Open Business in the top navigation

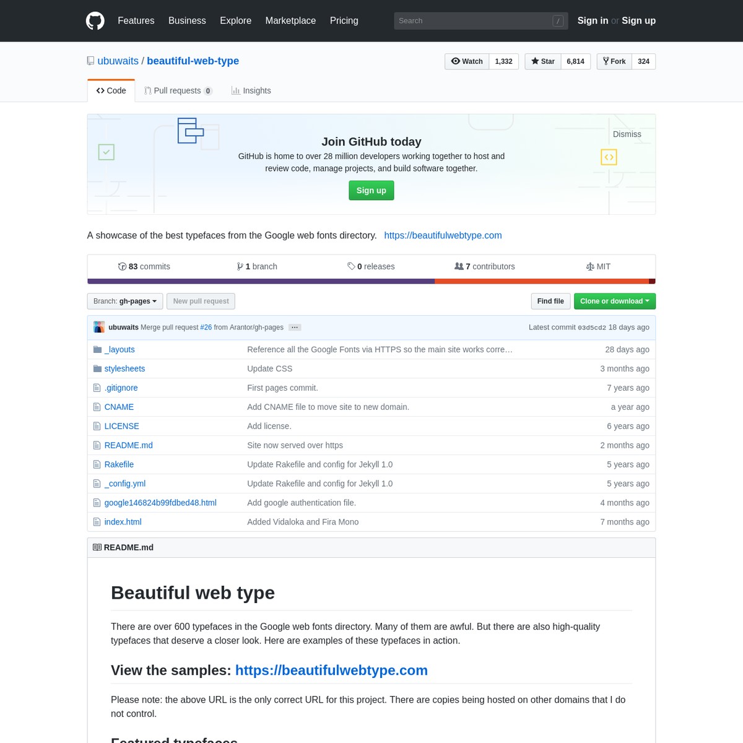coord(187,21)
